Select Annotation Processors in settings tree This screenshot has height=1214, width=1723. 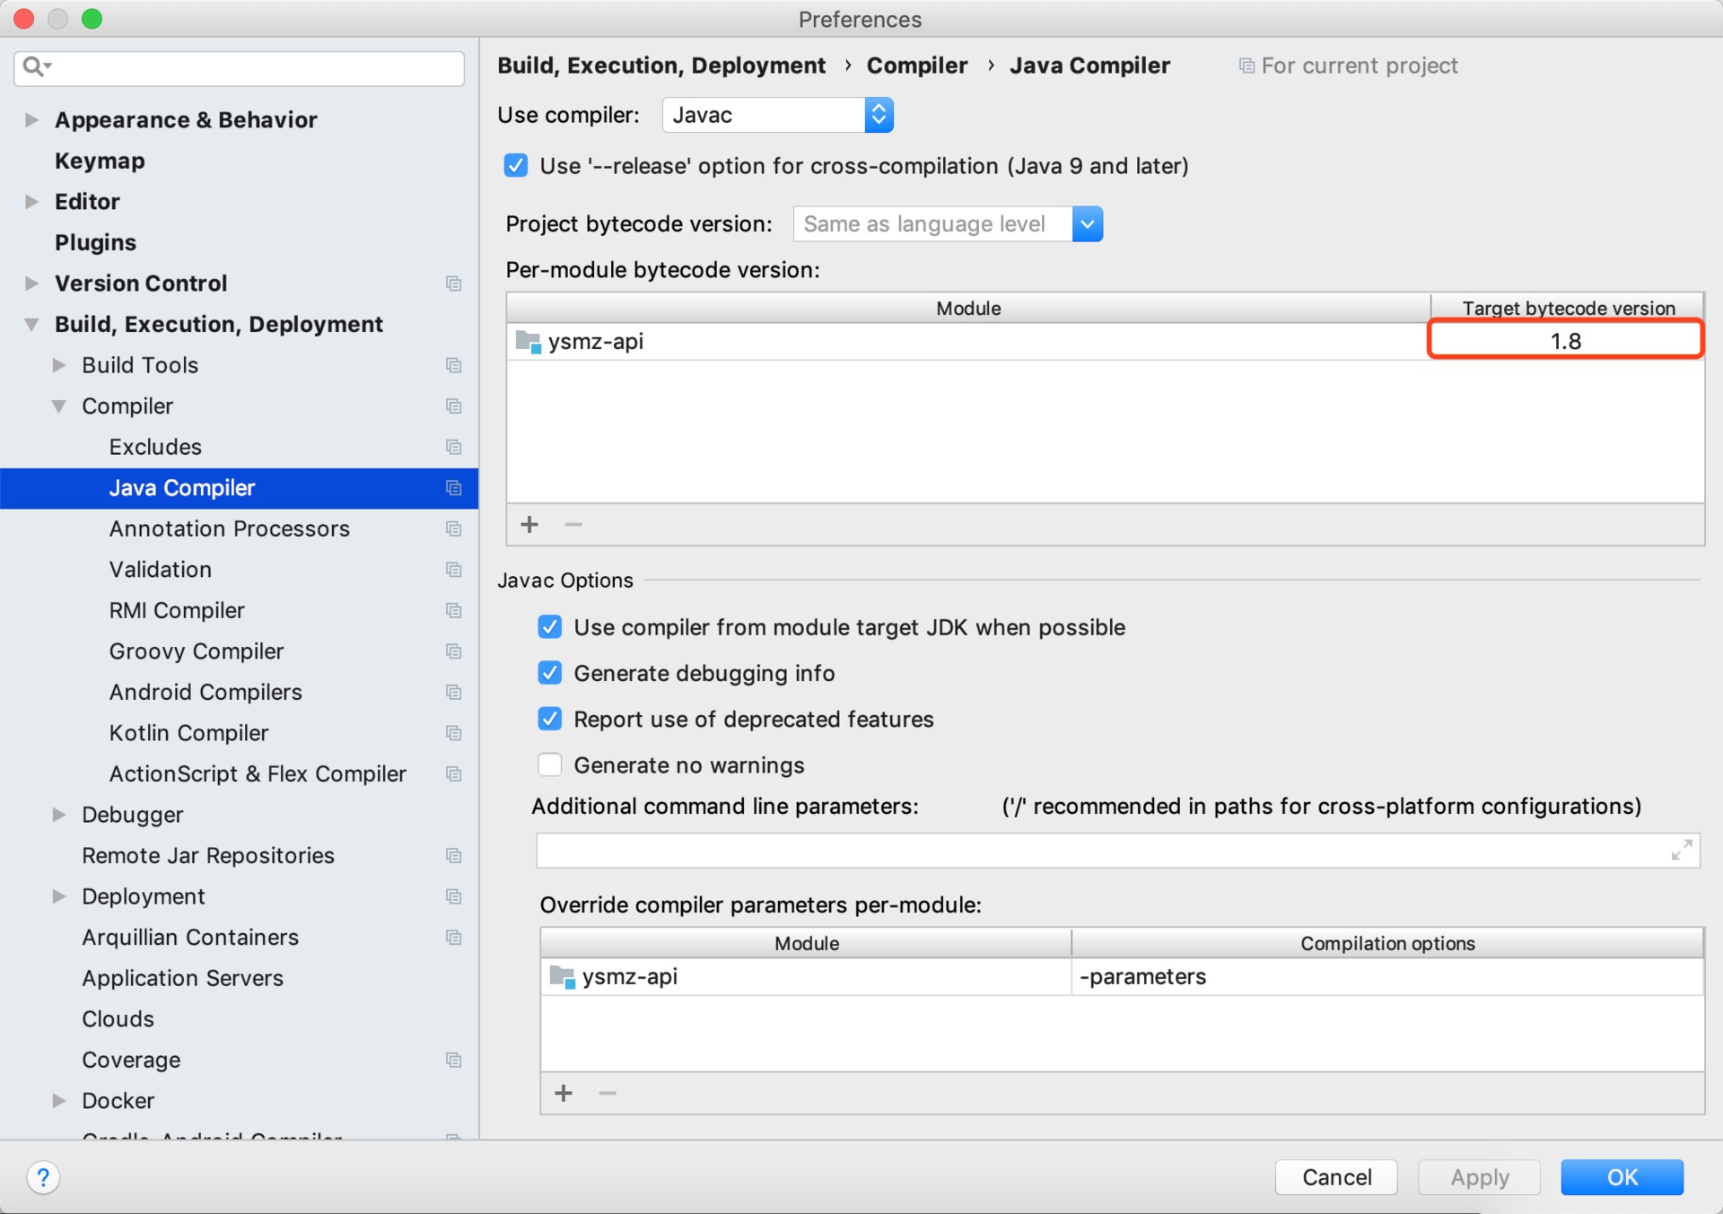coord(229,528)
